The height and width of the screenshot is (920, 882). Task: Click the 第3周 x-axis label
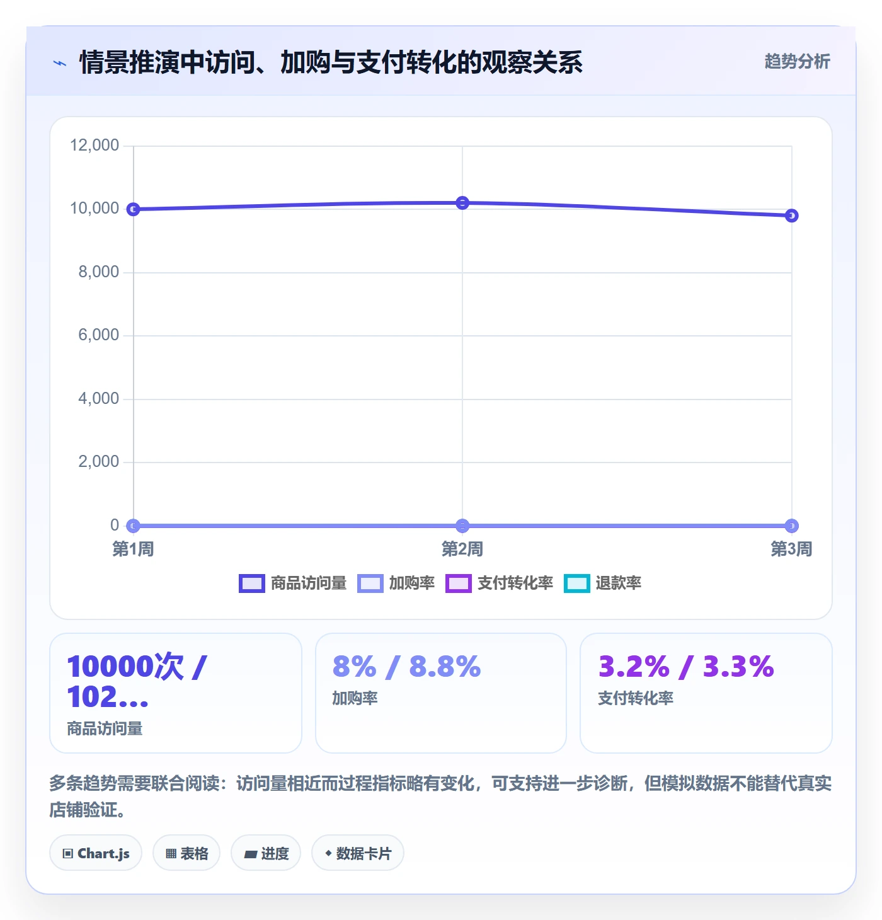[x=791, y=549]
